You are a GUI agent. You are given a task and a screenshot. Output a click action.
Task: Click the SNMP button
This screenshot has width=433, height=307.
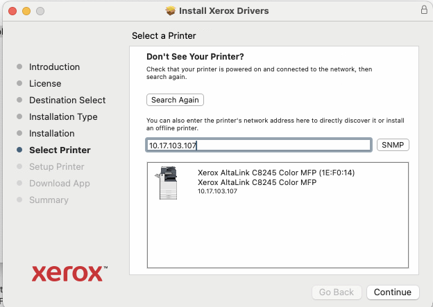pyautogui.click(x=393, y=145)
